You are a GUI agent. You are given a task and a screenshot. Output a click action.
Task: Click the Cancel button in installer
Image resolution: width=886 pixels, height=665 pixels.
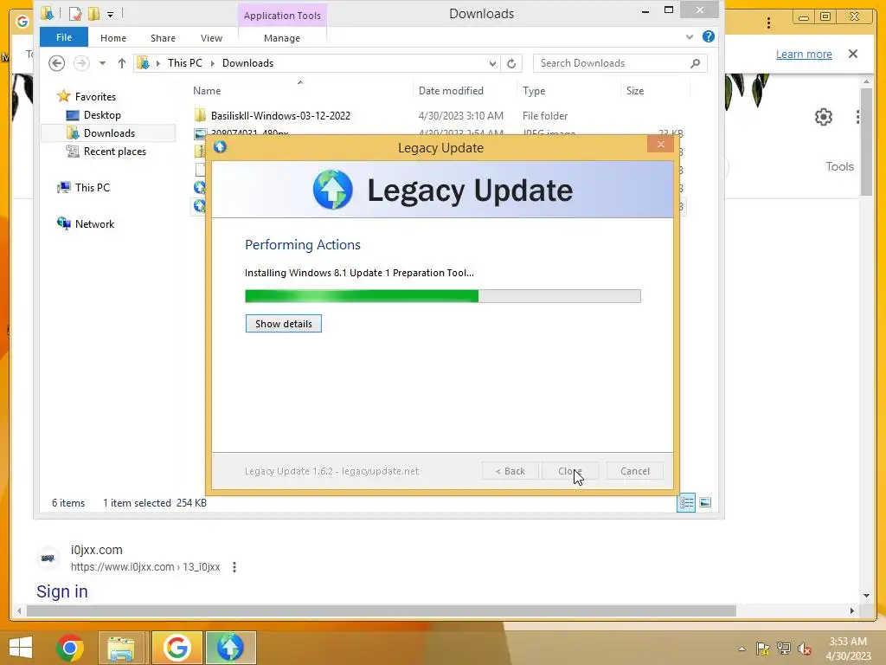coord(635,471)
